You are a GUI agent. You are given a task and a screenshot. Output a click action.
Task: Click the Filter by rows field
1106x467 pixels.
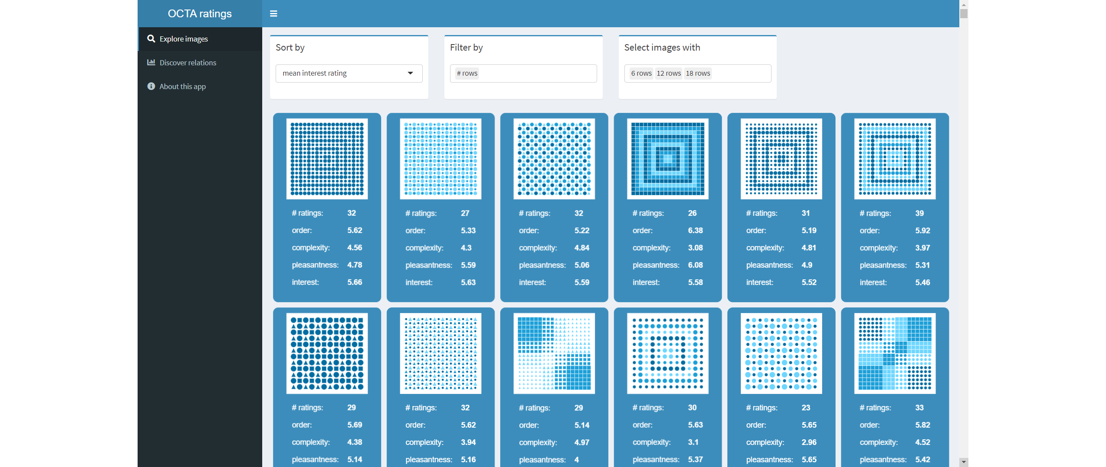point(537,74)
